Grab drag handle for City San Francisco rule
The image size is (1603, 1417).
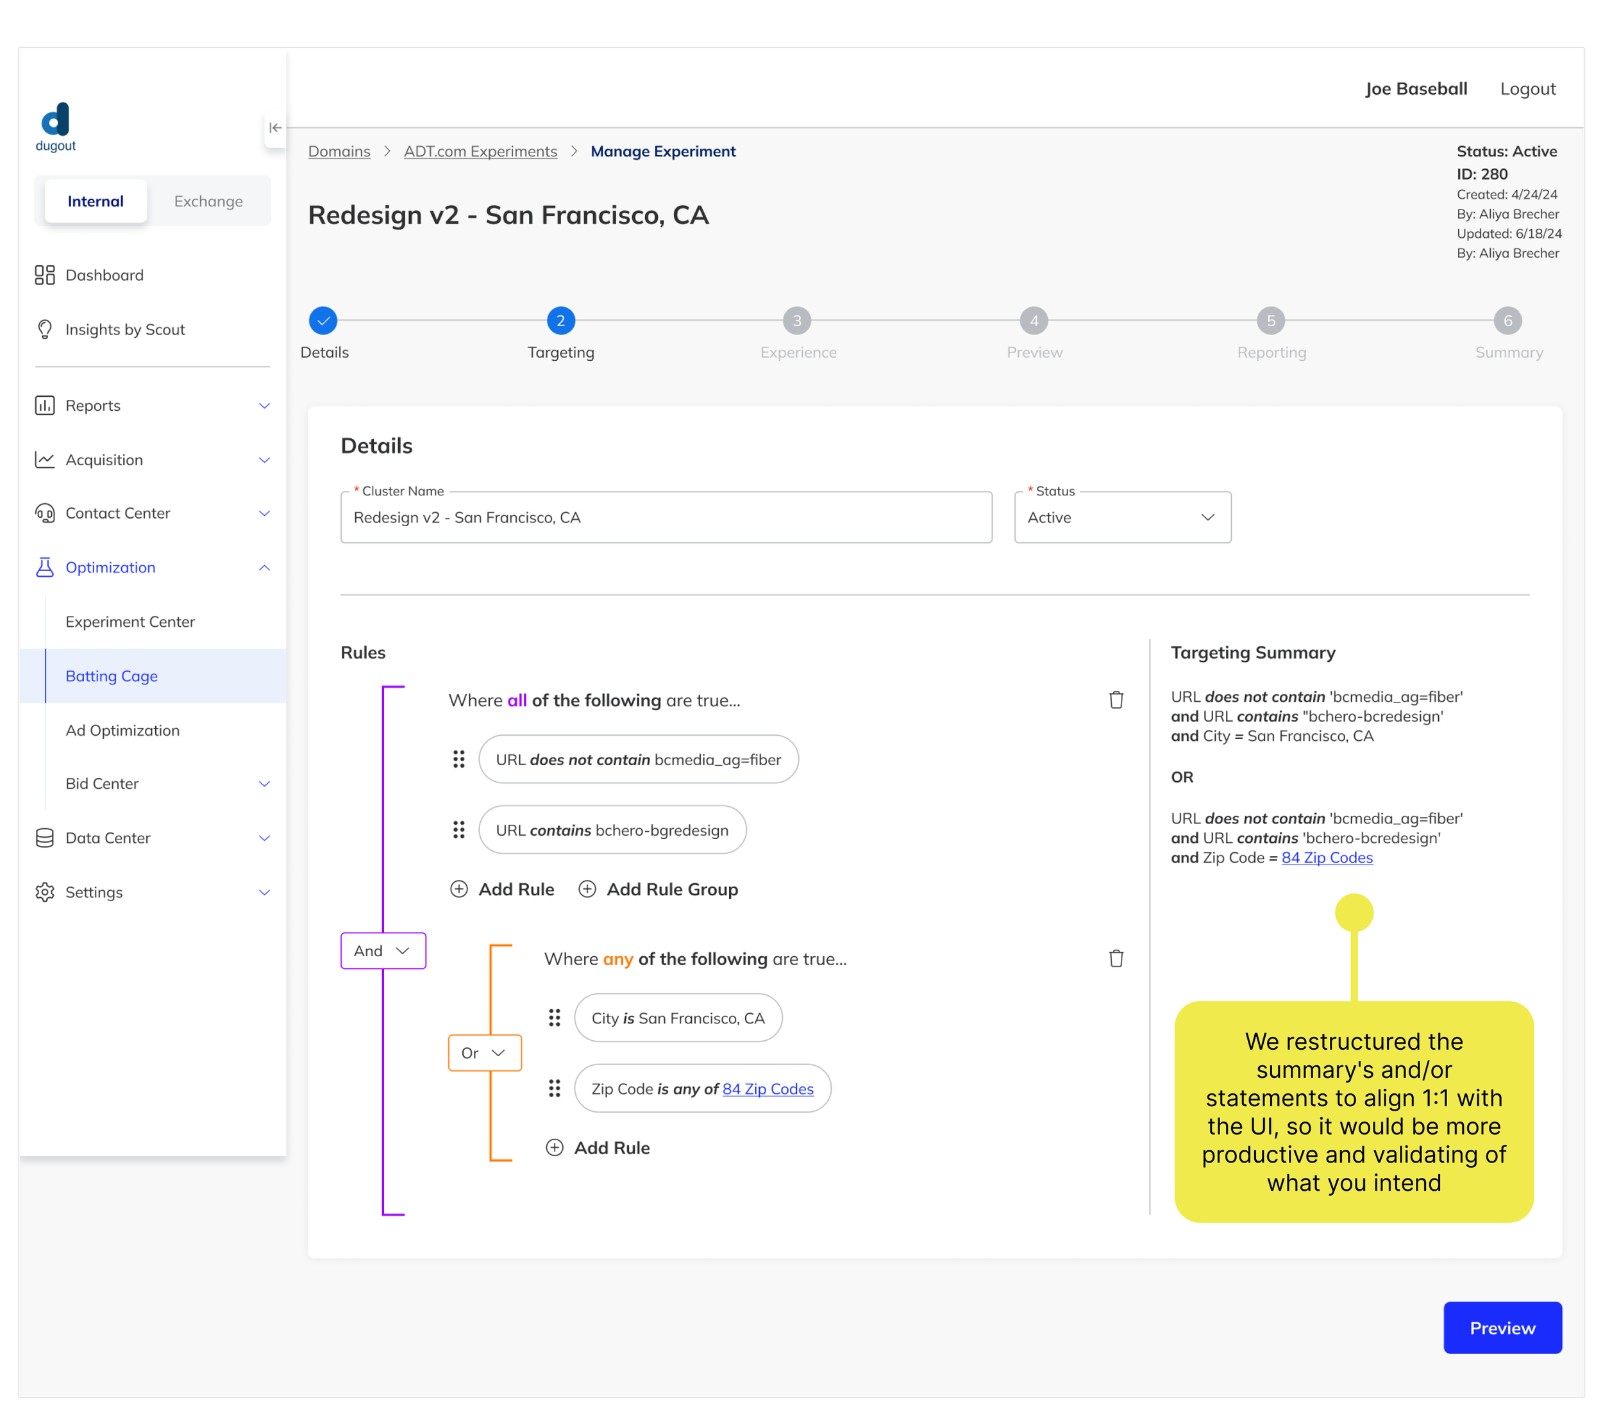(555, 1018)
